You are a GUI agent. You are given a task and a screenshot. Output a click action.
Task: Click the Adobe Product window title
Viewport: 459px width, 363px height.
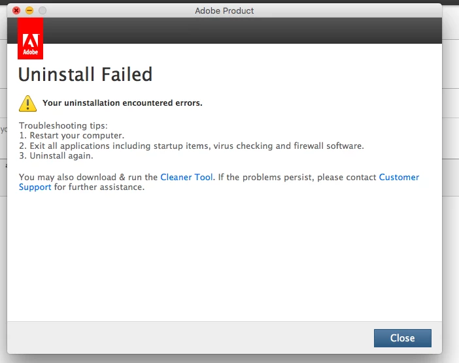coord(224,11)
